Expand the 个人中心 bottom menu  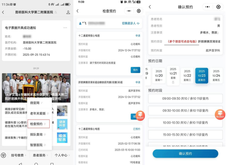click(62, 155)
